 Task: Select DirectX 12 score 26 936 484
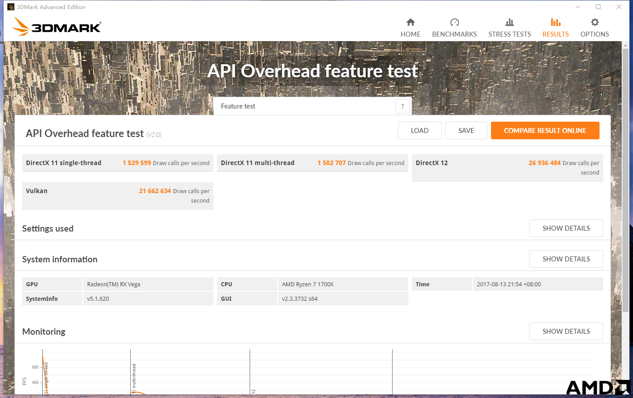point(544,163)
